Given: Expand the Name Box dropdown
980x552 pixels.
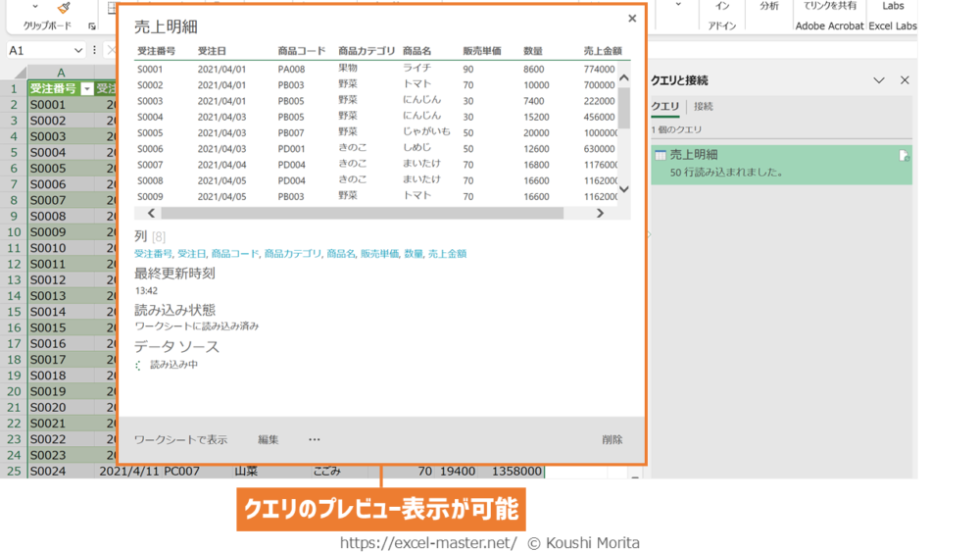Looking at the screenshot, I should point(78,50).
